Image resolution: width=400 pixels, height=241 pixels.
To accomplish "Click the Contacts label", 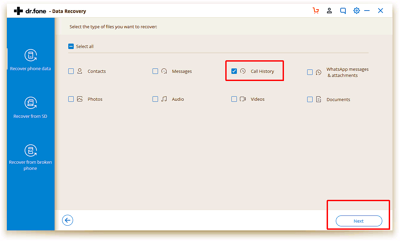I will point(97,71).
